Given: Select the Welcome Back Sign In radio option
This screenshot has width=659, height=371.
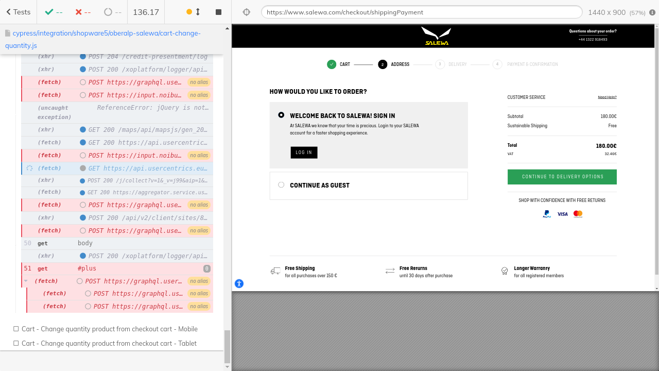Looking at the screenshot, I should pyautogui.click(x=281, y=115).
